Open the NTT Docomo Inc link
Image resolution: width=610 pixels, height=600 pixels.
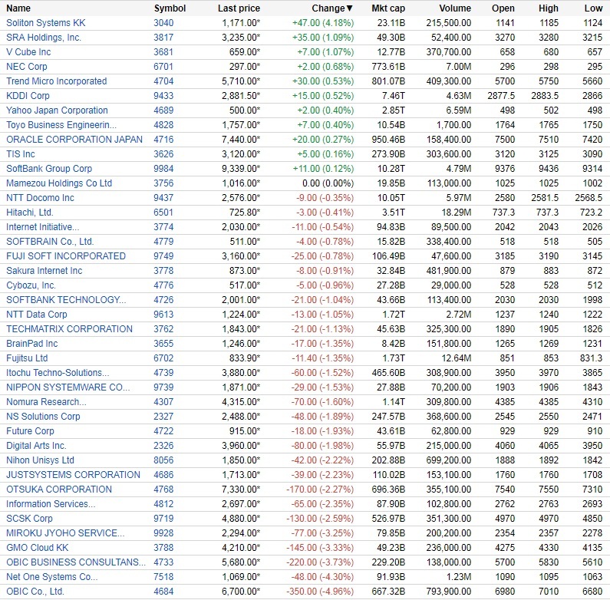(40, 198)
